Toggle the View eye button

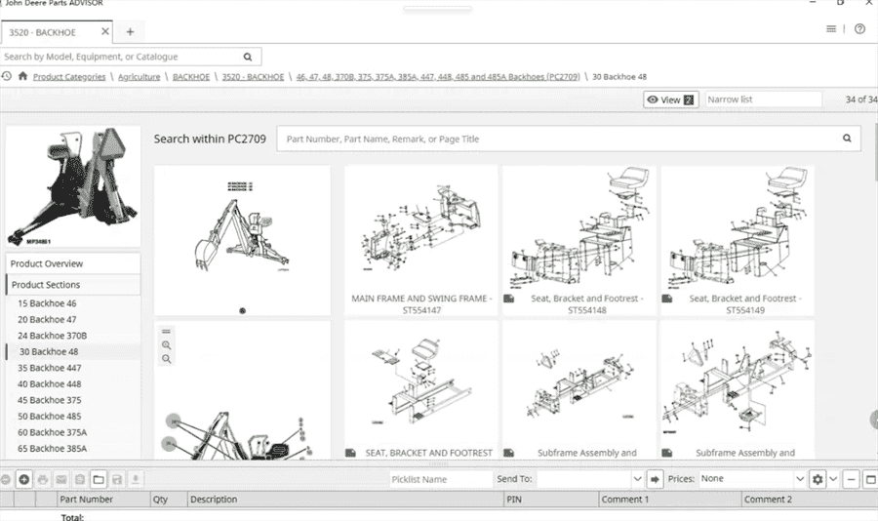click(x=671, y=100)
